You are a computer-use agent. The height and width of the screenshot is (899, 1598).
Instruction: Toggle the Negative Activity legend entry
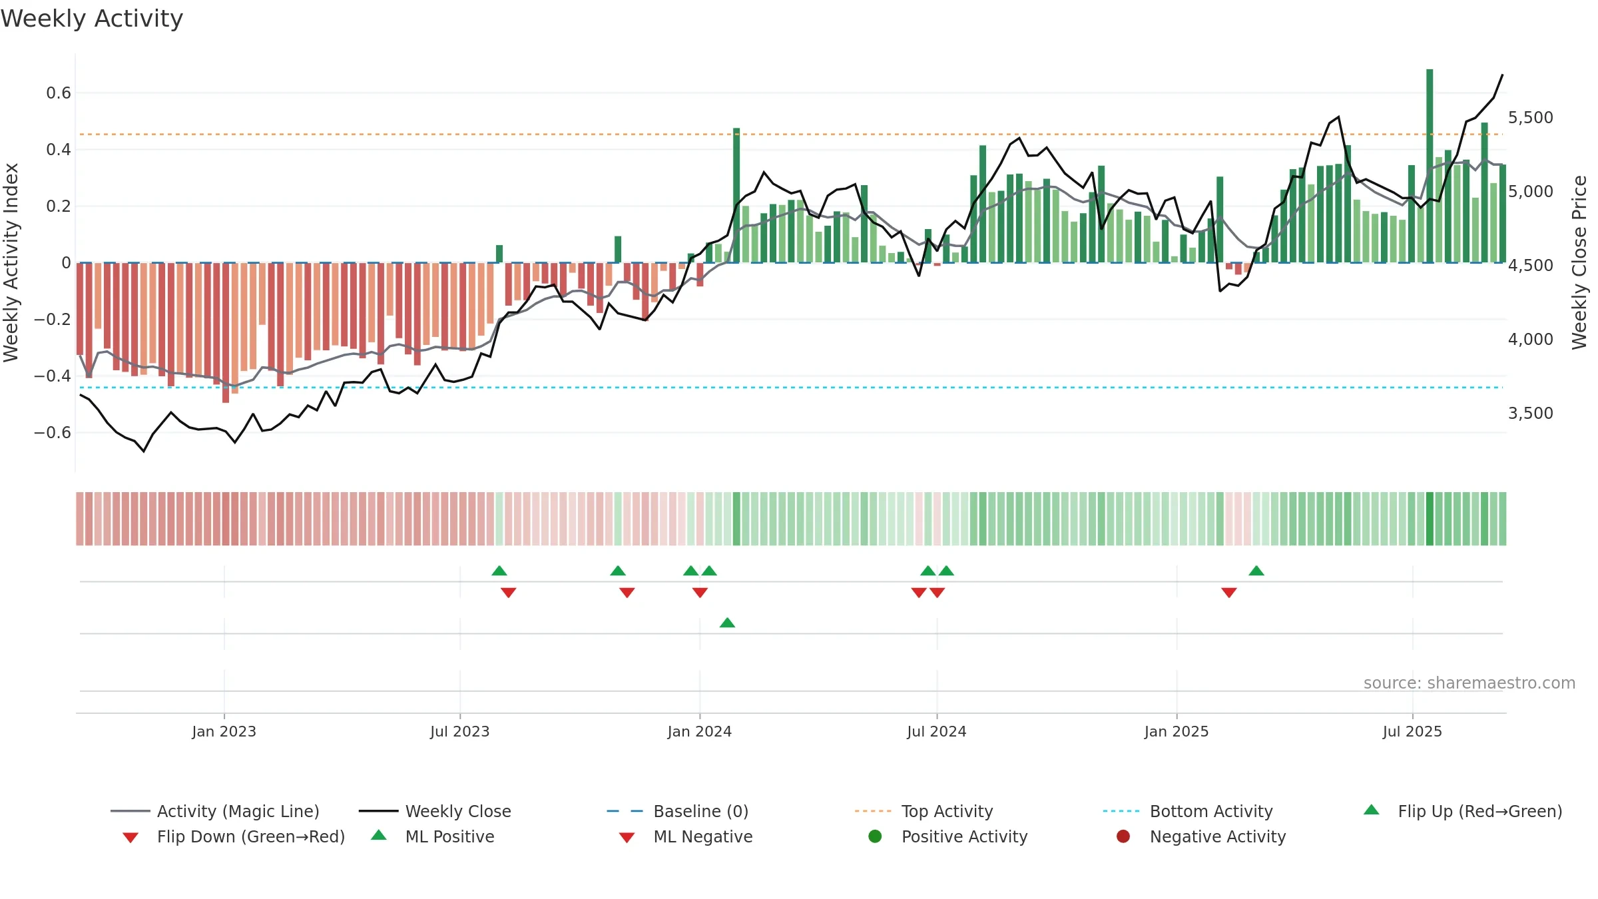coord(1201,836)
